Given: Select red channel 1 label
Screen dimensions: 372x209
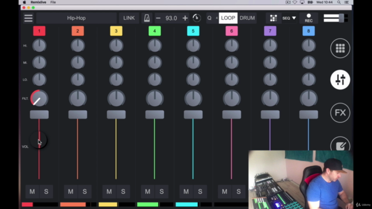Looking at the screenshot, I should pyautogui.click(x=39, y=31).
